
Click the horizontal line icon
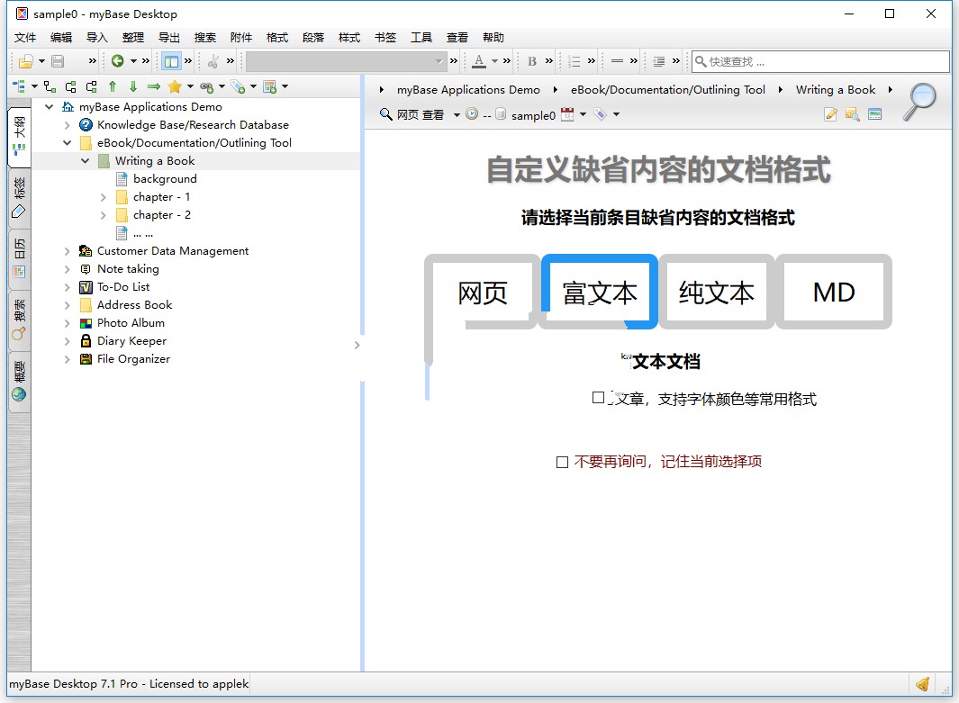coord(617,61)
